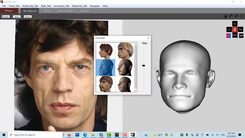Image resolution: width=245 pixels, height=138 pixels.
Task: Open the Navigate menu
Action: (95, 6)
